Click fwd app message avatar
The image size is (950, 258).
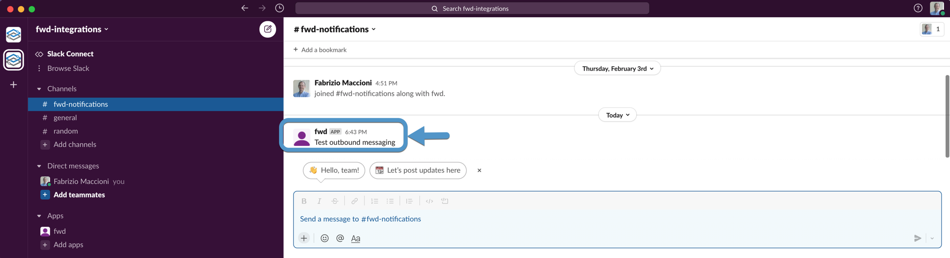click(301, 137)
